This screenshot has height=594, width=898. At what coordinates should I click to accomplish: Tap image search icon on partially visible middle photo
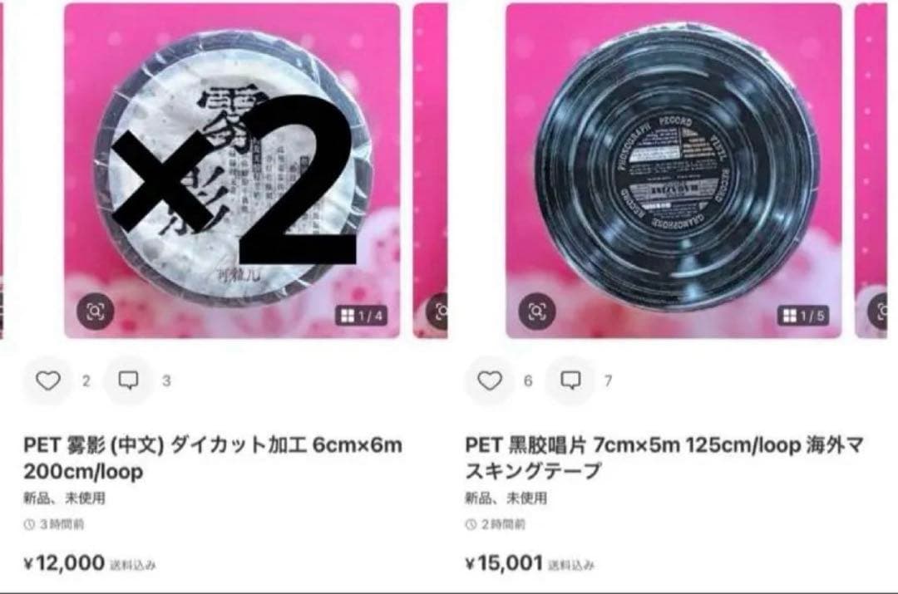click(x=440, y=312)
